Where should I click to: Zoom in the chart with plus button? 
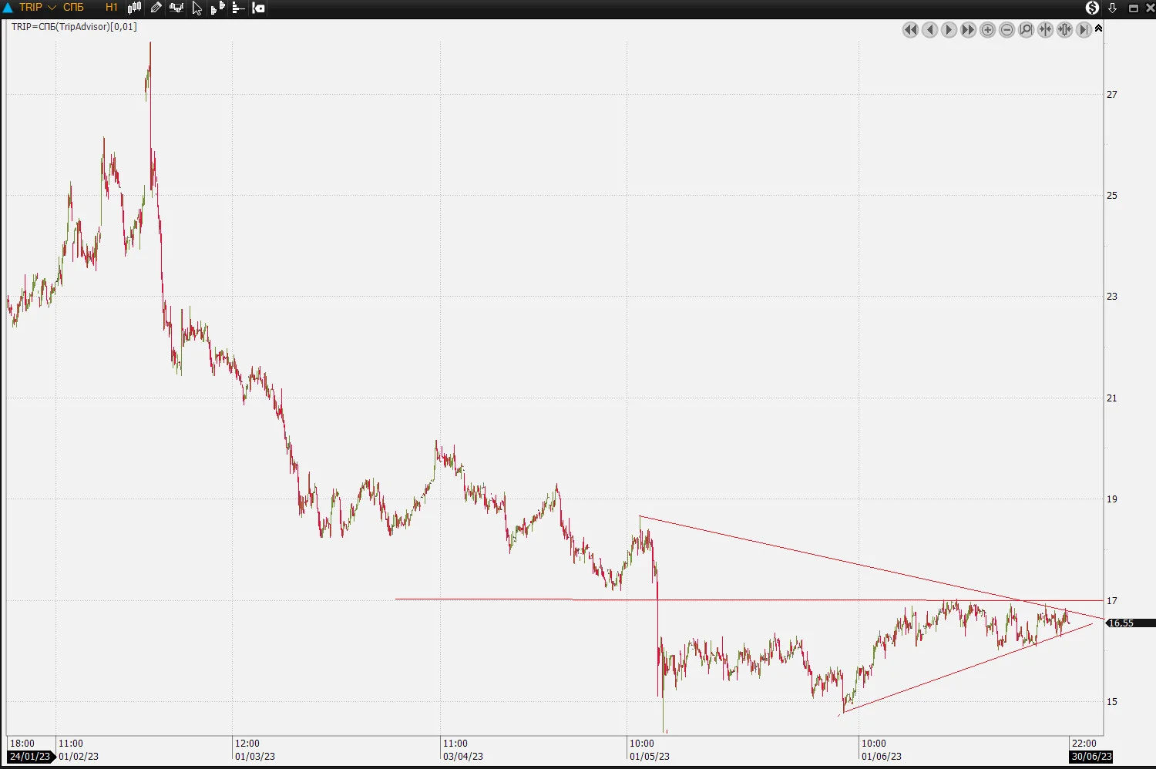[987, 30]
